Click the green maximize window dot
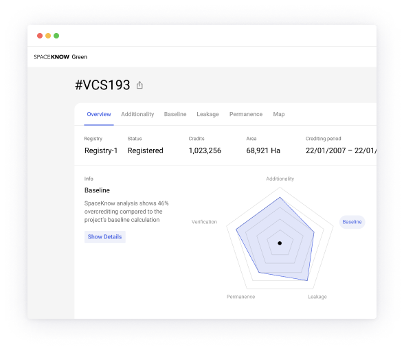The height and width of the screenshot is (349, 404). coord(56,36)
